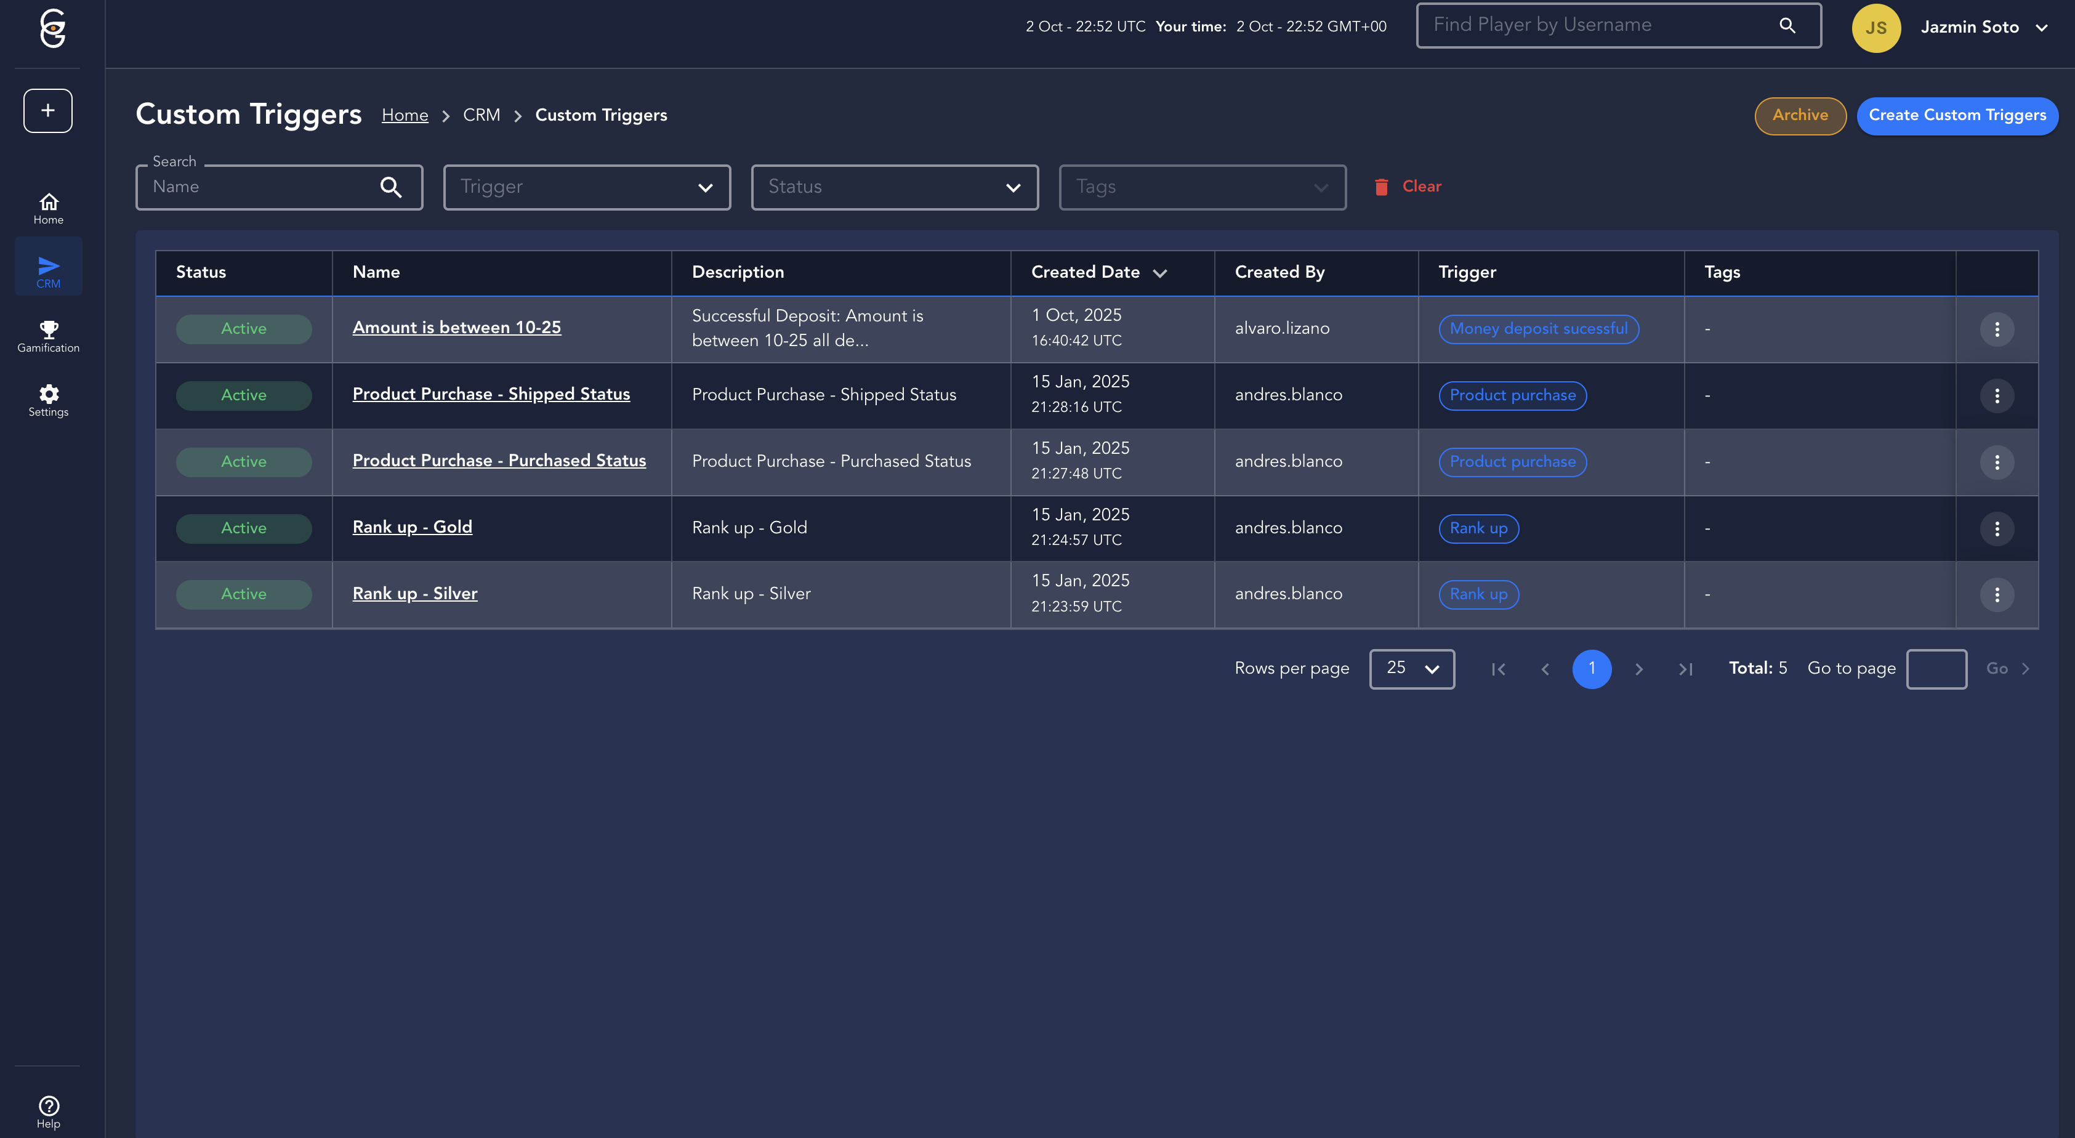Navigate to Home in the sidebar
The image size is (2075, 1138).
(48, 208)
